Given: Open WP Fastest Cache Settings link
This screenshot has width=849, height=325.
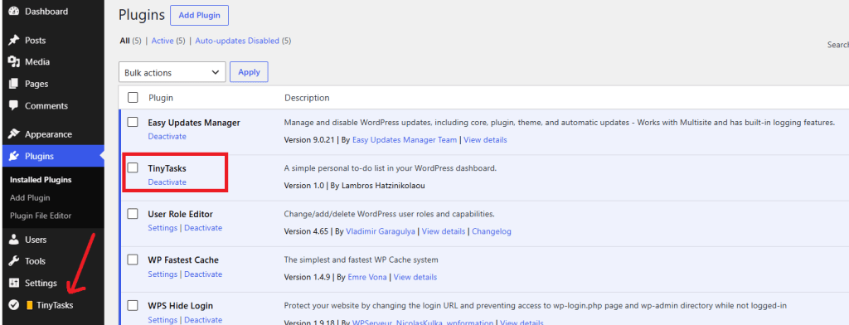Looking at the screenshot, I should pos(163,274).
